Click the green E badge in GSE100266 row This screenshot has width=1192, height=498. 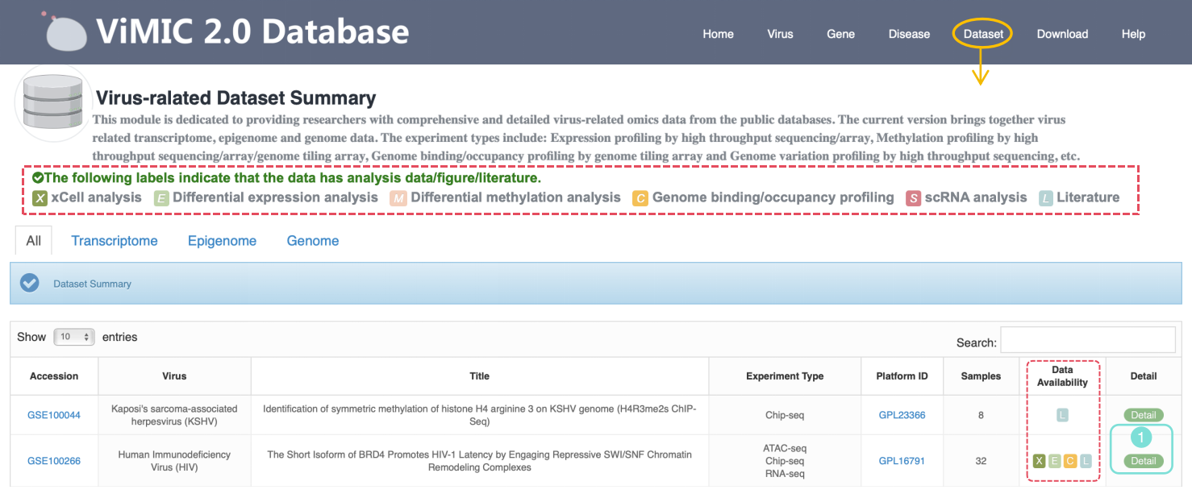coord(1054,461)
